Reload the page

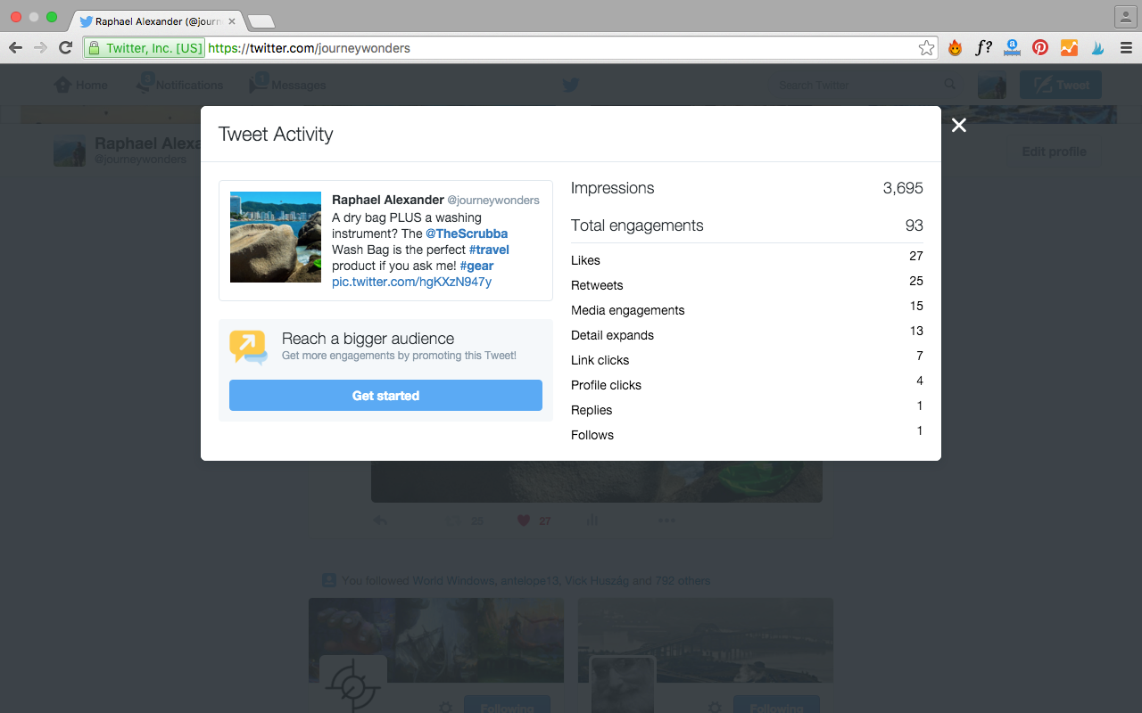point(65,48)
